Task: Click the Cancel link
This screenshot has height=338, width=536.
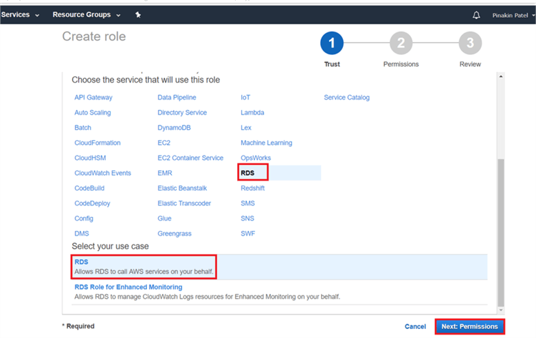Action: click(415, 326)
